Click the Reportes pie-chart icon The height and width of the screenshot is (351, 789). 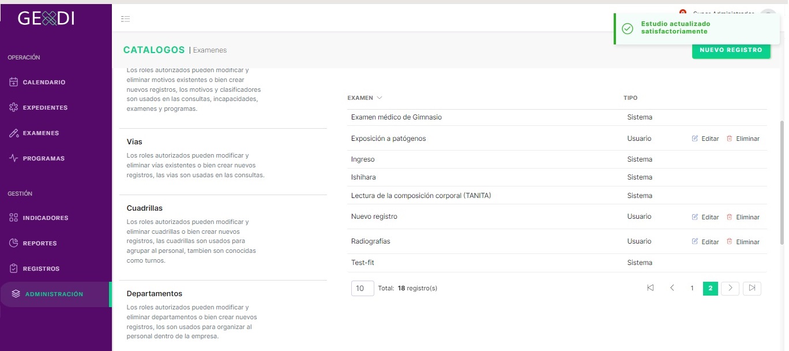(x=14, y=243)
